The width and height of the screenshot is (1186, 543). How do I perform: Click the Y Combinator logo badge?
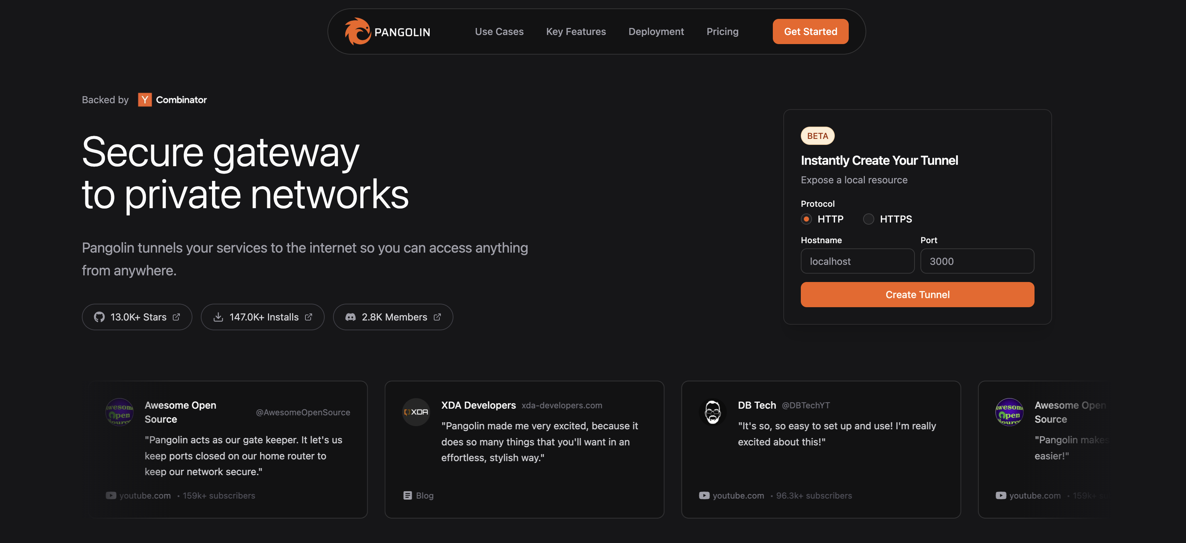(144, 99)
